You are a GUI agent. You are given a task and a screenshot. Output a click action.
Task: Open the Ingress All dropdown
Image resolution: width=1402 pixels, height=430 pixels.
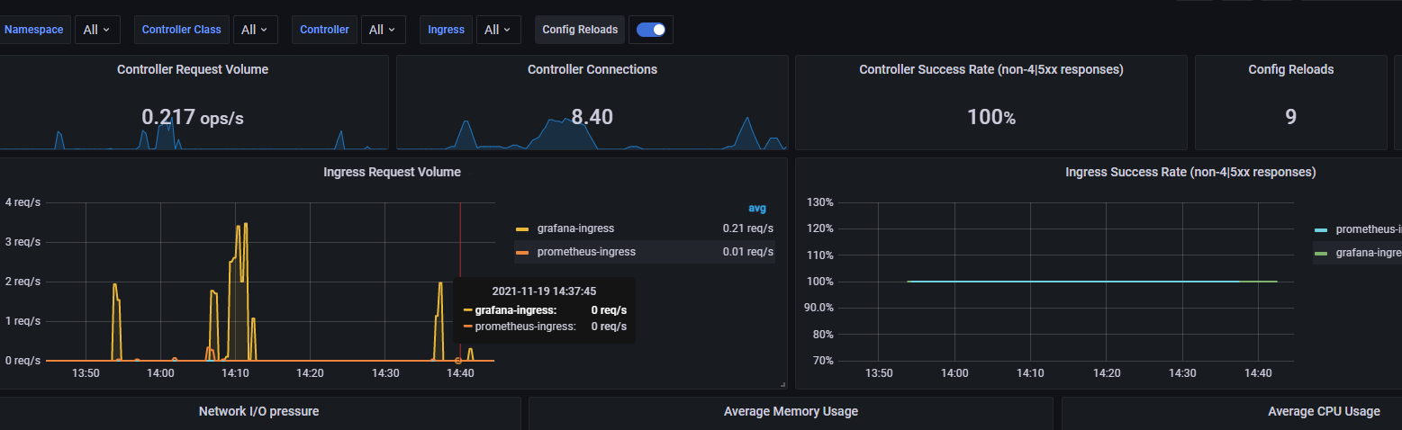[x=498, y=30]
